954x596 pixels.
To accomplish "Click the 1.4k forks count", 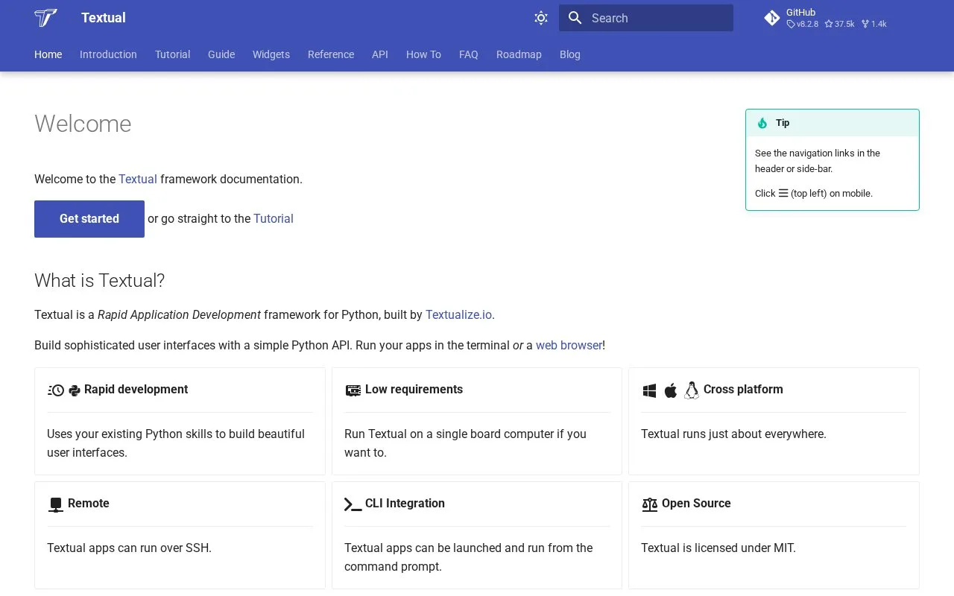I will pyautogui.click(x=874, y=24).
